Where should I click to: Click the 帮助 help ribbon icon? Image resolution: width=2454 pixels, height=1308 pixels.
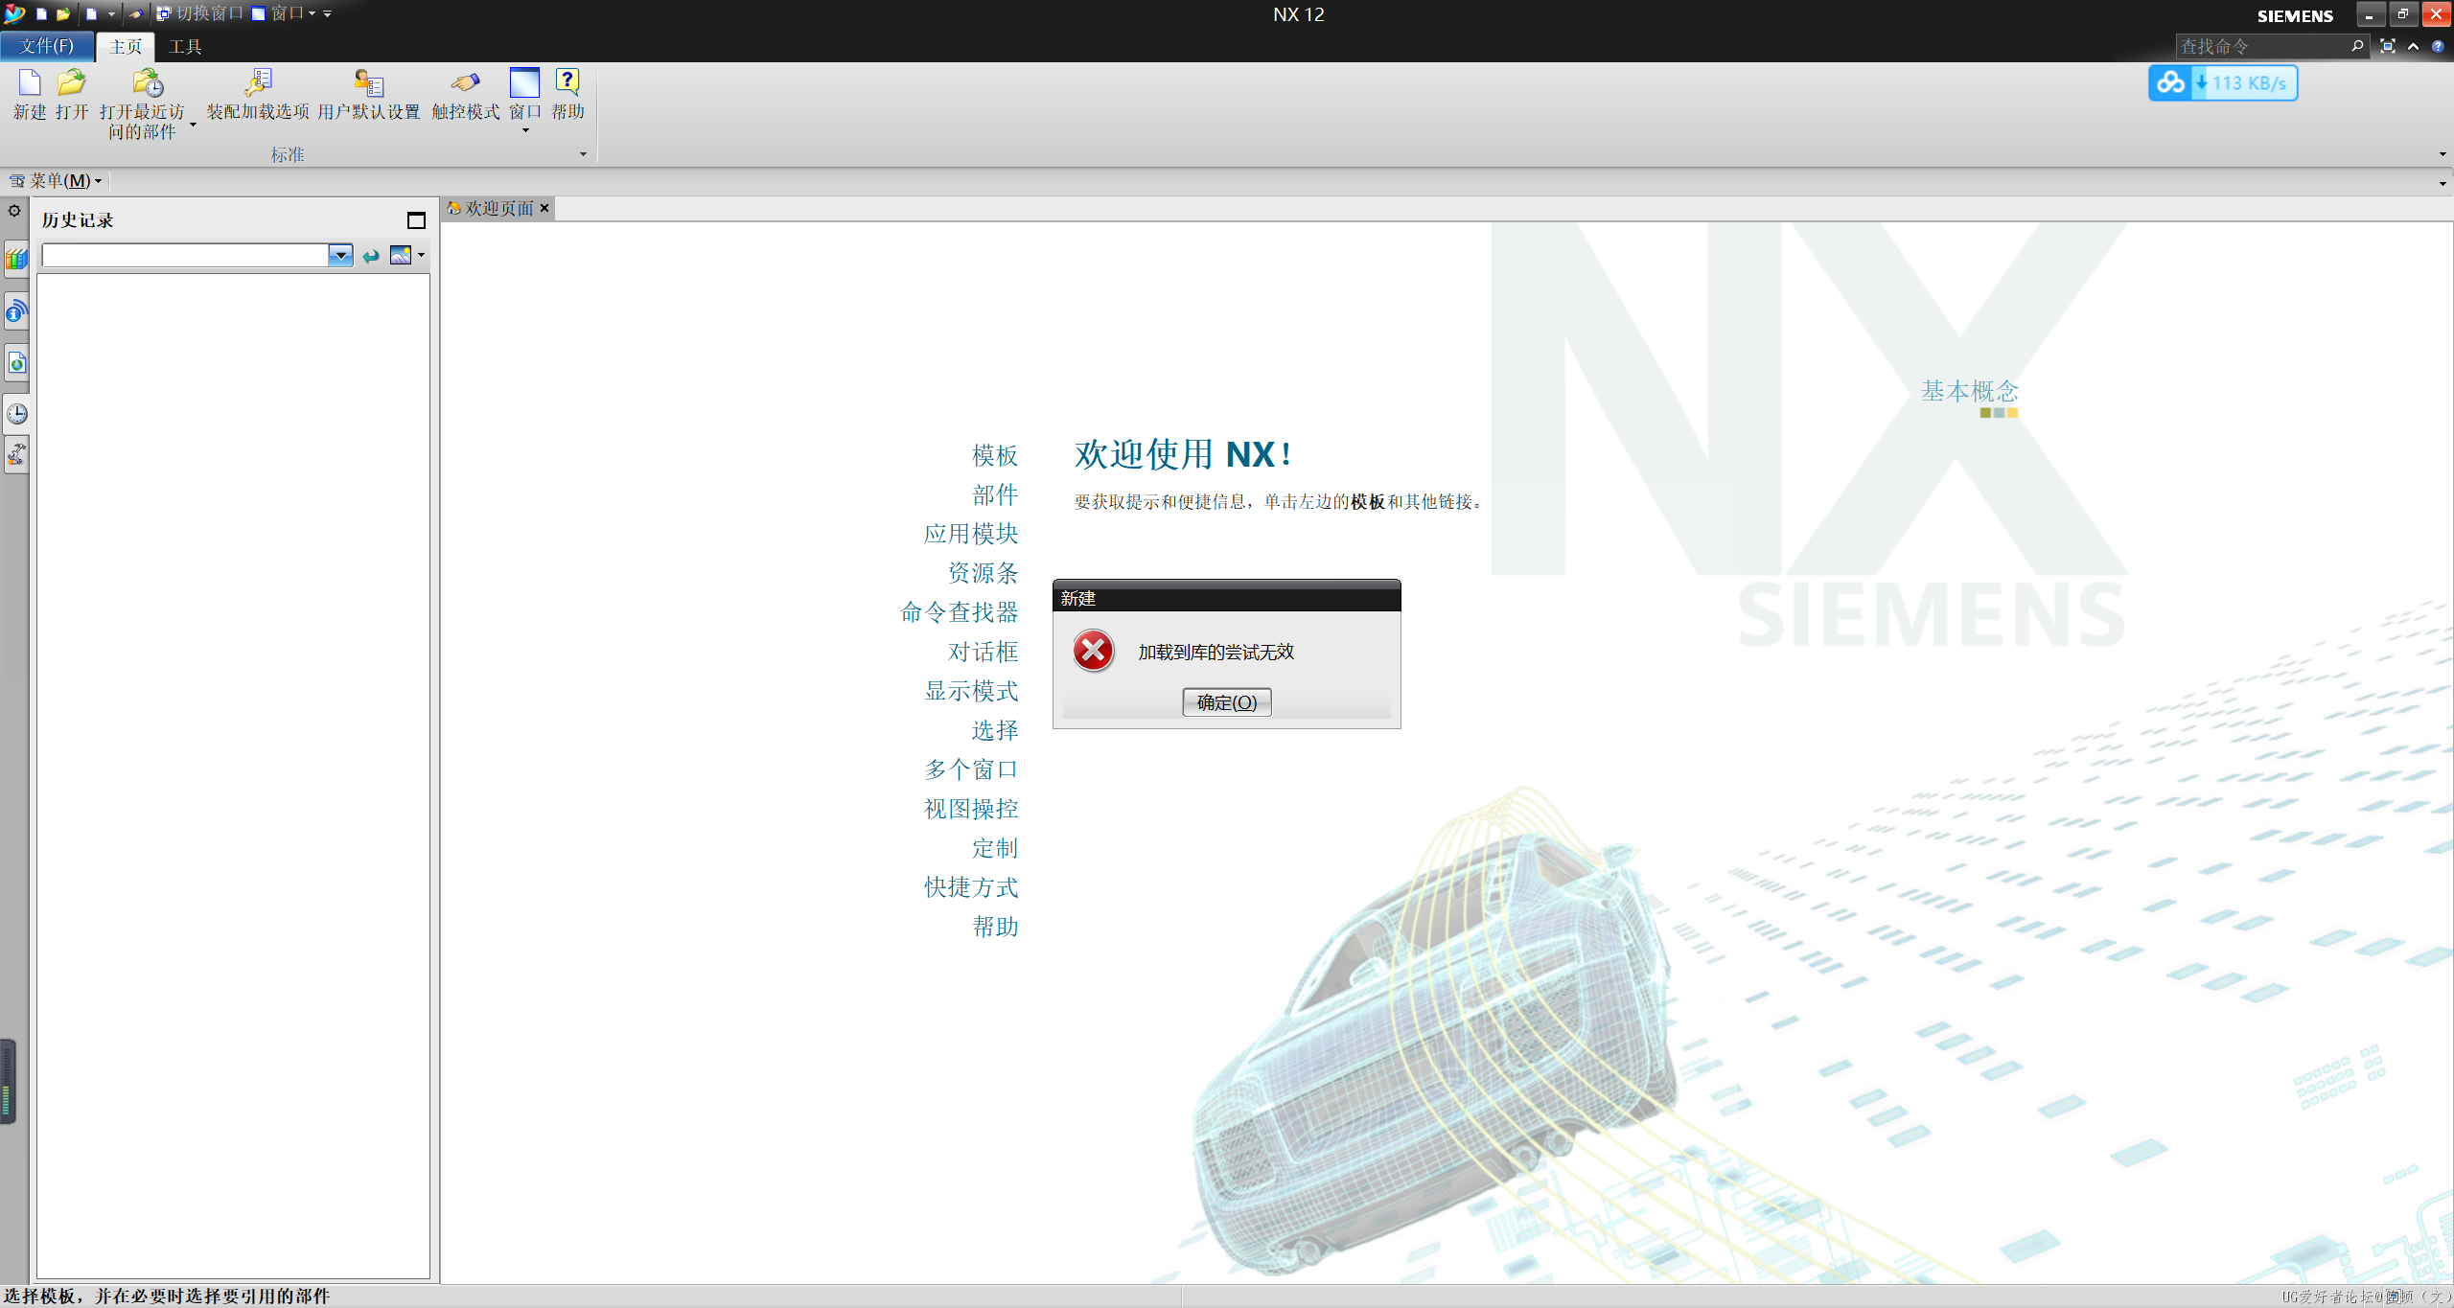[x=567, y=83]
